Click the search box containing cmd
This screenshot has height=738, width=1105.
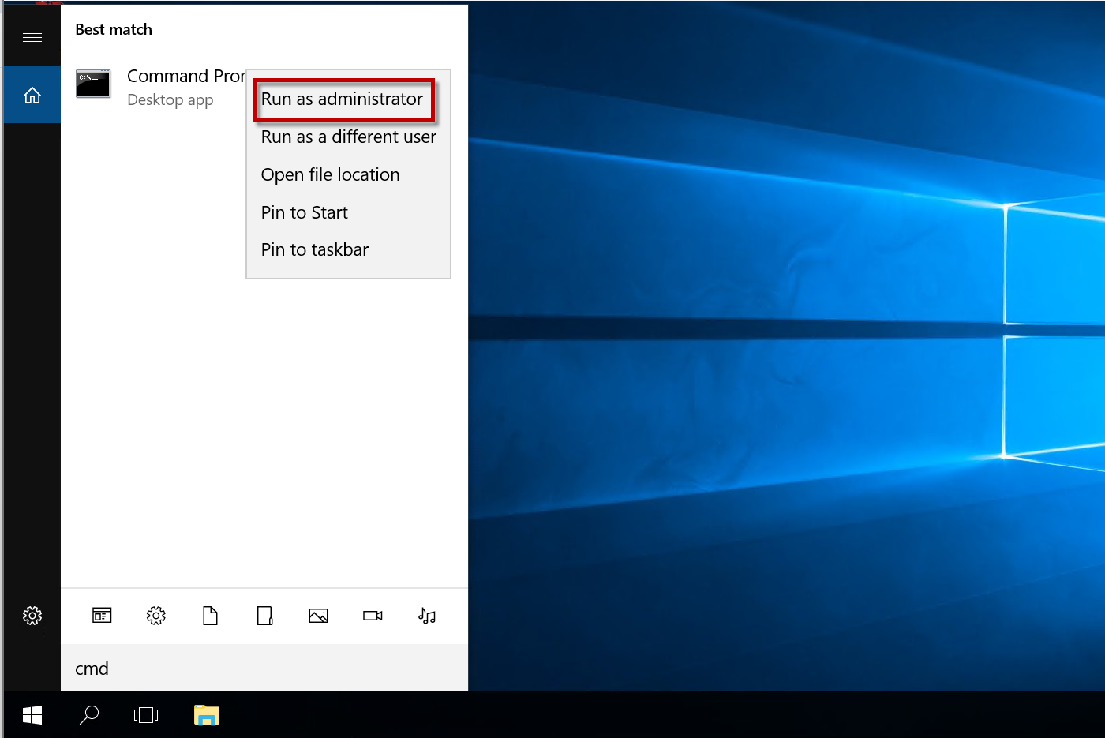pyautogui.click(x=264, y=669)
